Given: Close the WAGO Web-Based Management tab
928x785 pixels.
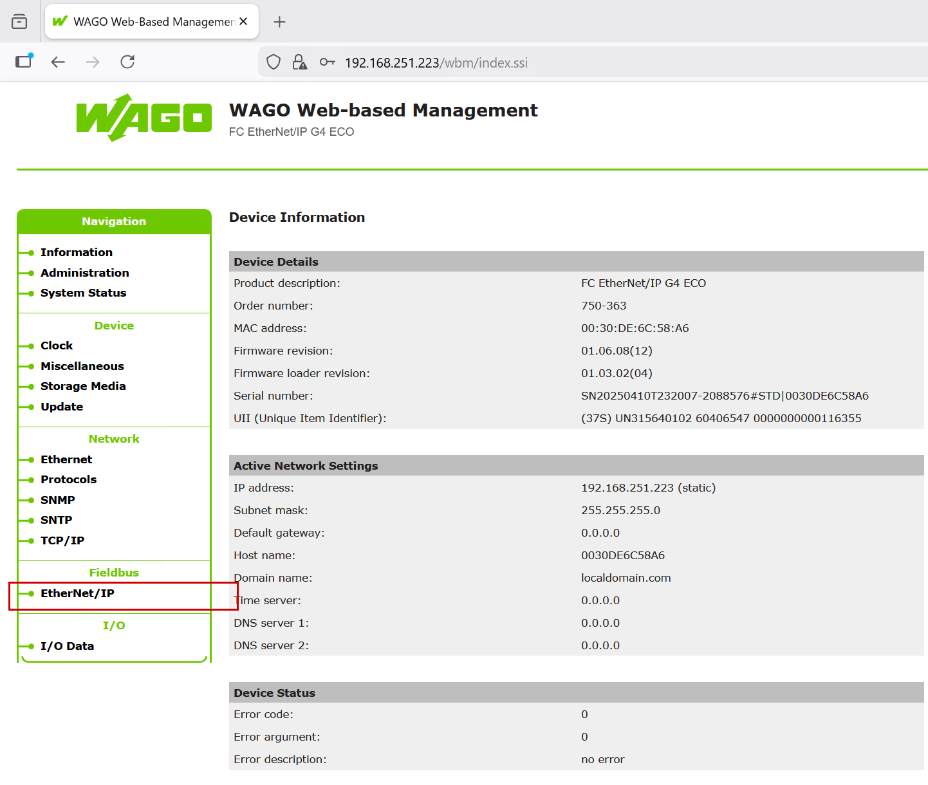Looking at the screenshot, I should point(243,22).
